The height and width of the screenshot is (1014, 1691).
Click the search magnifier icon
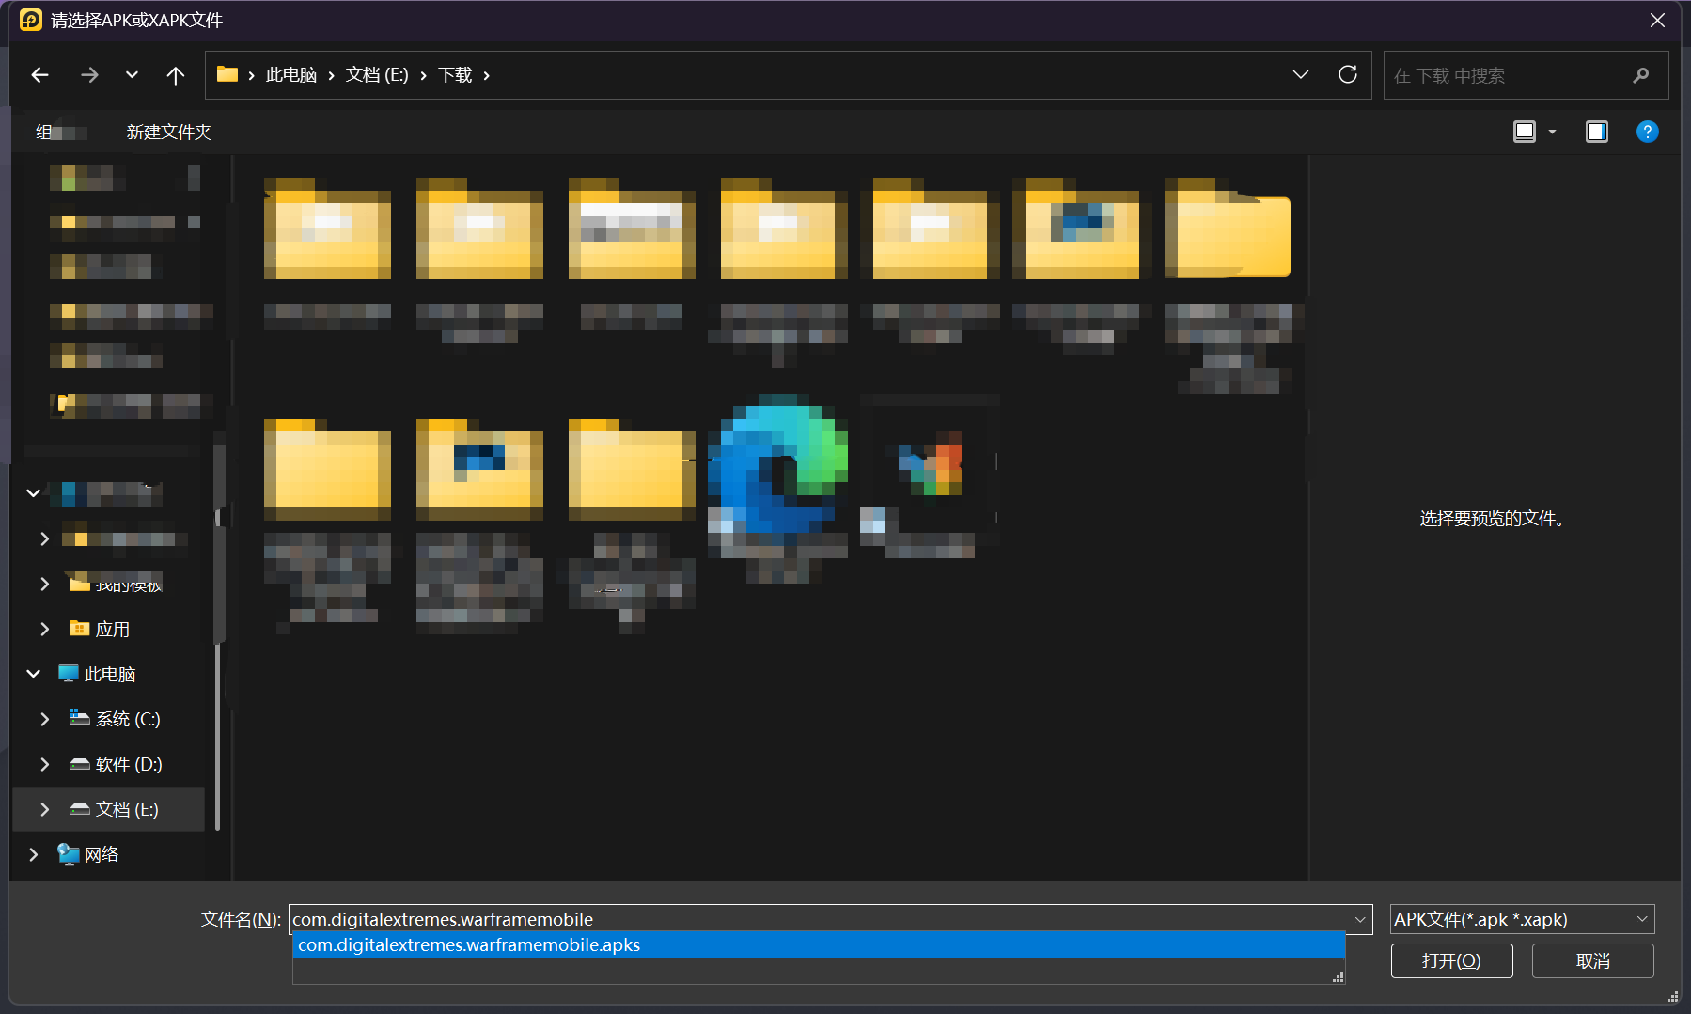[1640, 75]
